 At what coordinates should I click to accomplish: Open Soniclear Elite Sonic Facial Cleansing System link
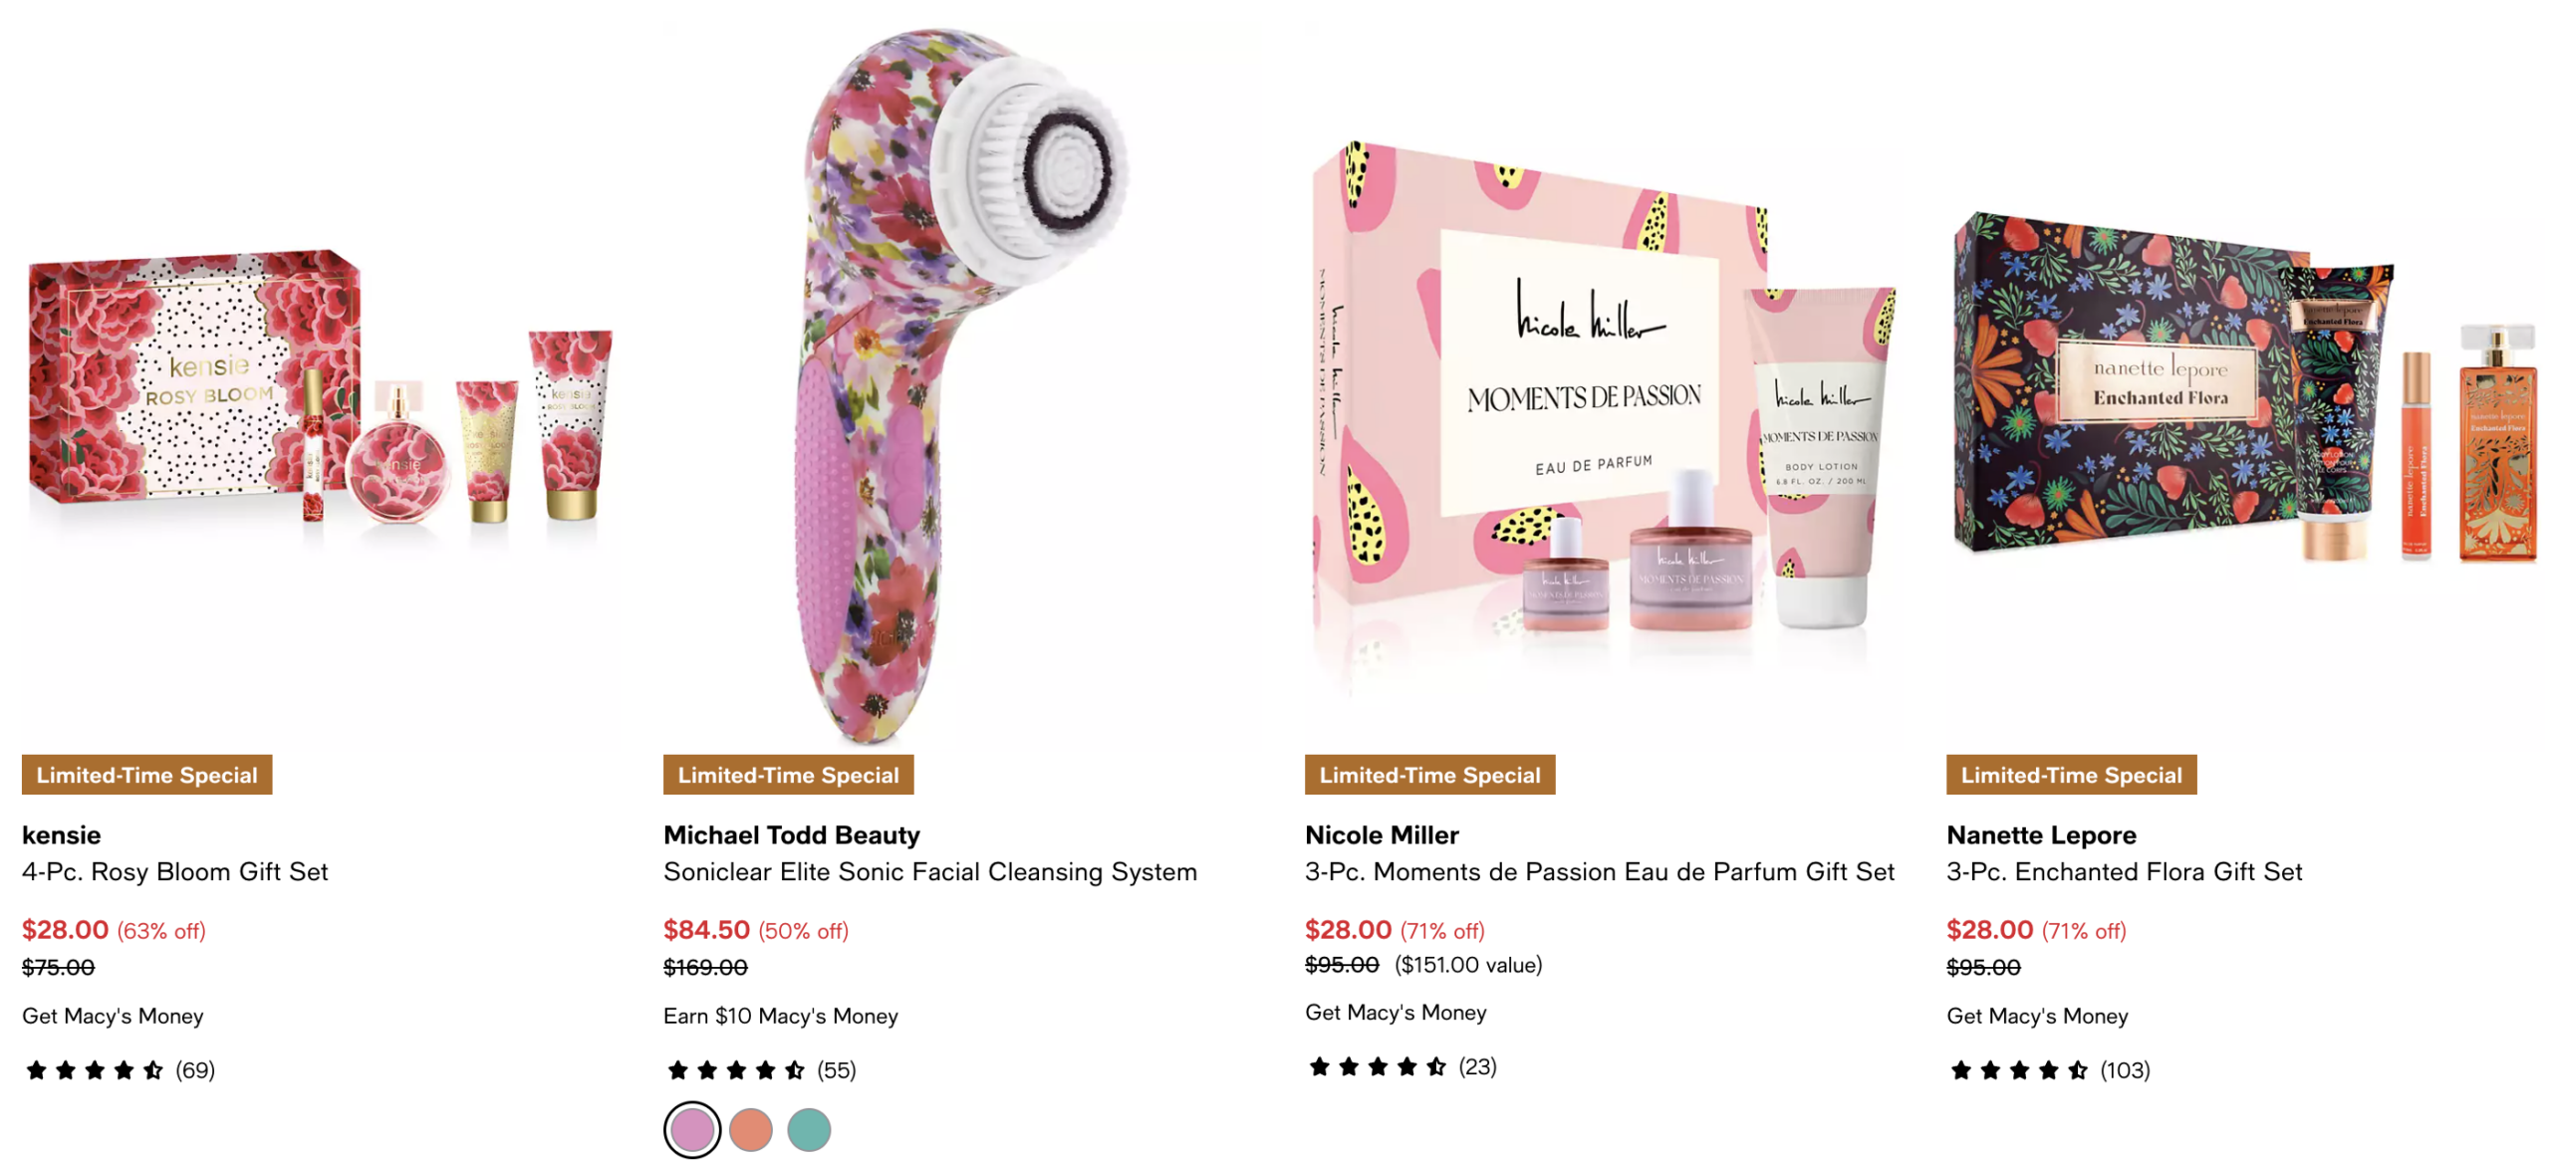(x=929, y=872)
